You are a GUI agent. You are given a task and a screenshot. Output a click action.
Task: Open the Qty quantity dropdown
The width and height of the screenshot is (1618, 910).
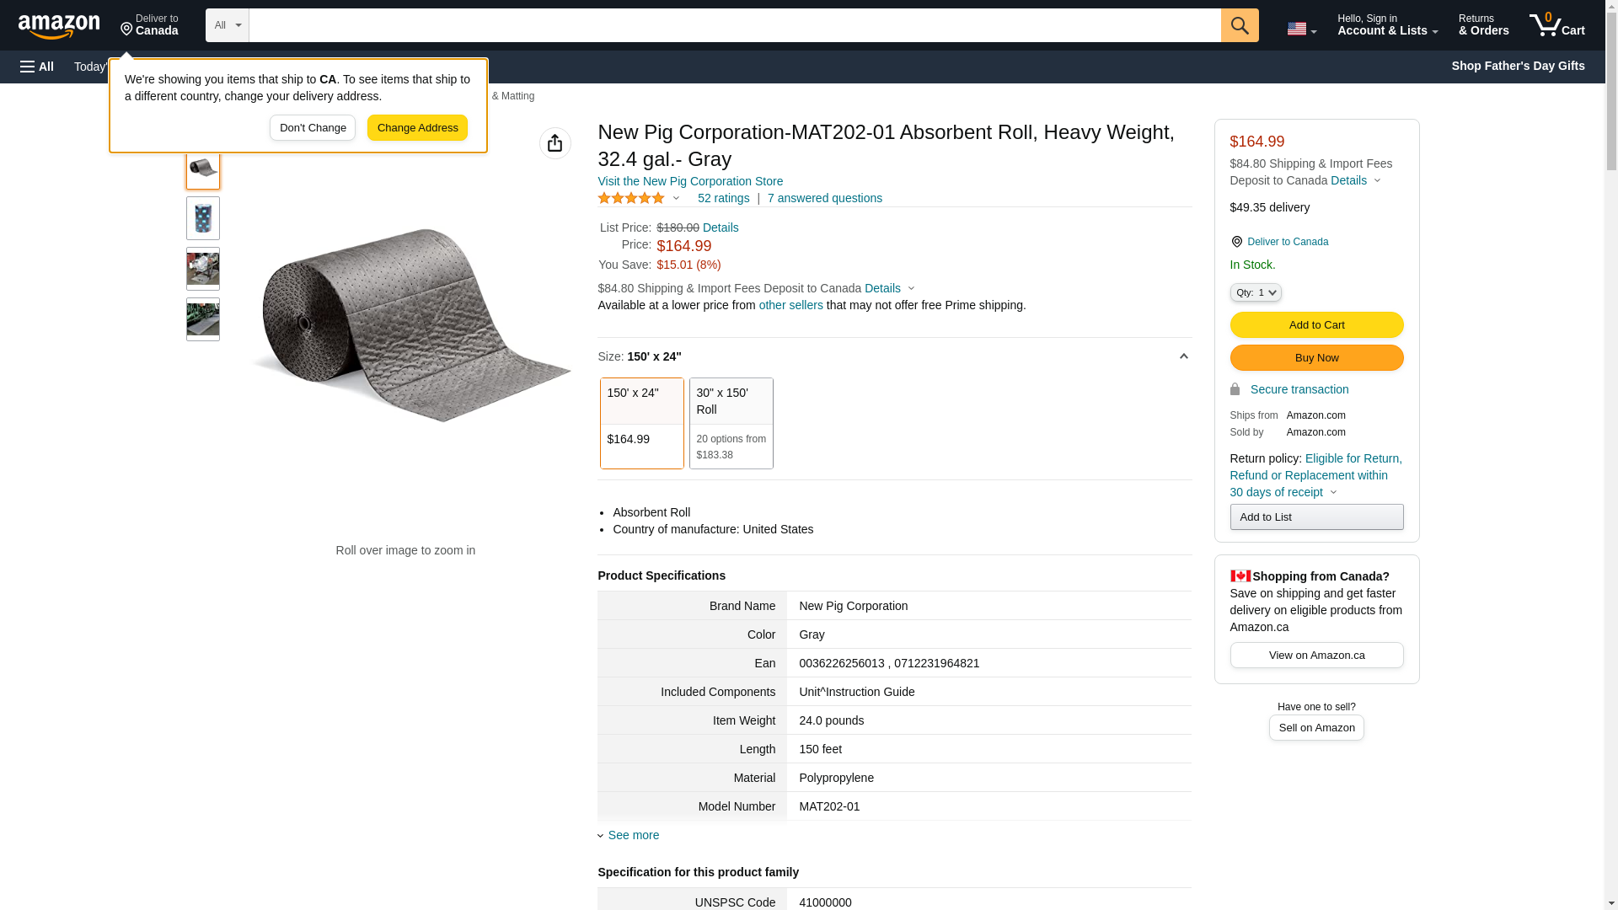(1255, 292)
